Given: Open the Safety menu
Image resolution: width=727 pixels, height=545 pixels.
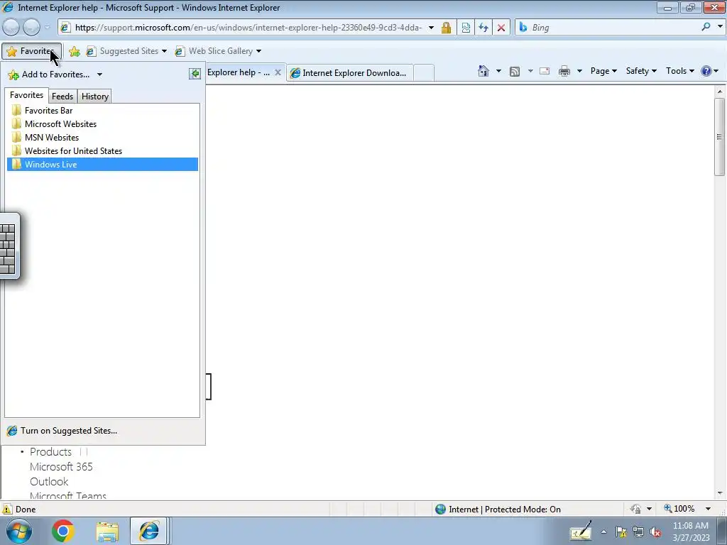Looking at the screenshot, I should pyautogui.click(x=641, y=71).
